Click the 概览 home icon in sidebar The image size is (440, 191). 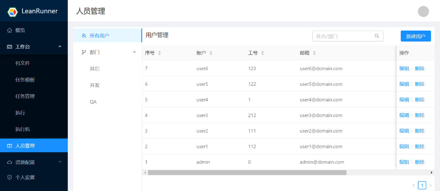point(10,30)
